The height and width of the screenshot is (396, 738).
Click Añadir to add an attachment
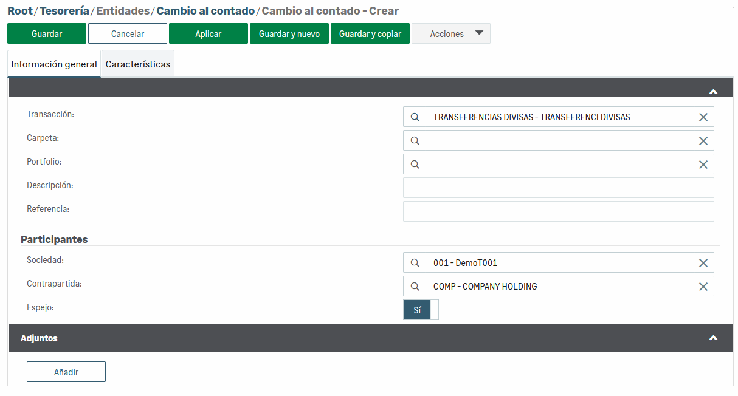66,372
